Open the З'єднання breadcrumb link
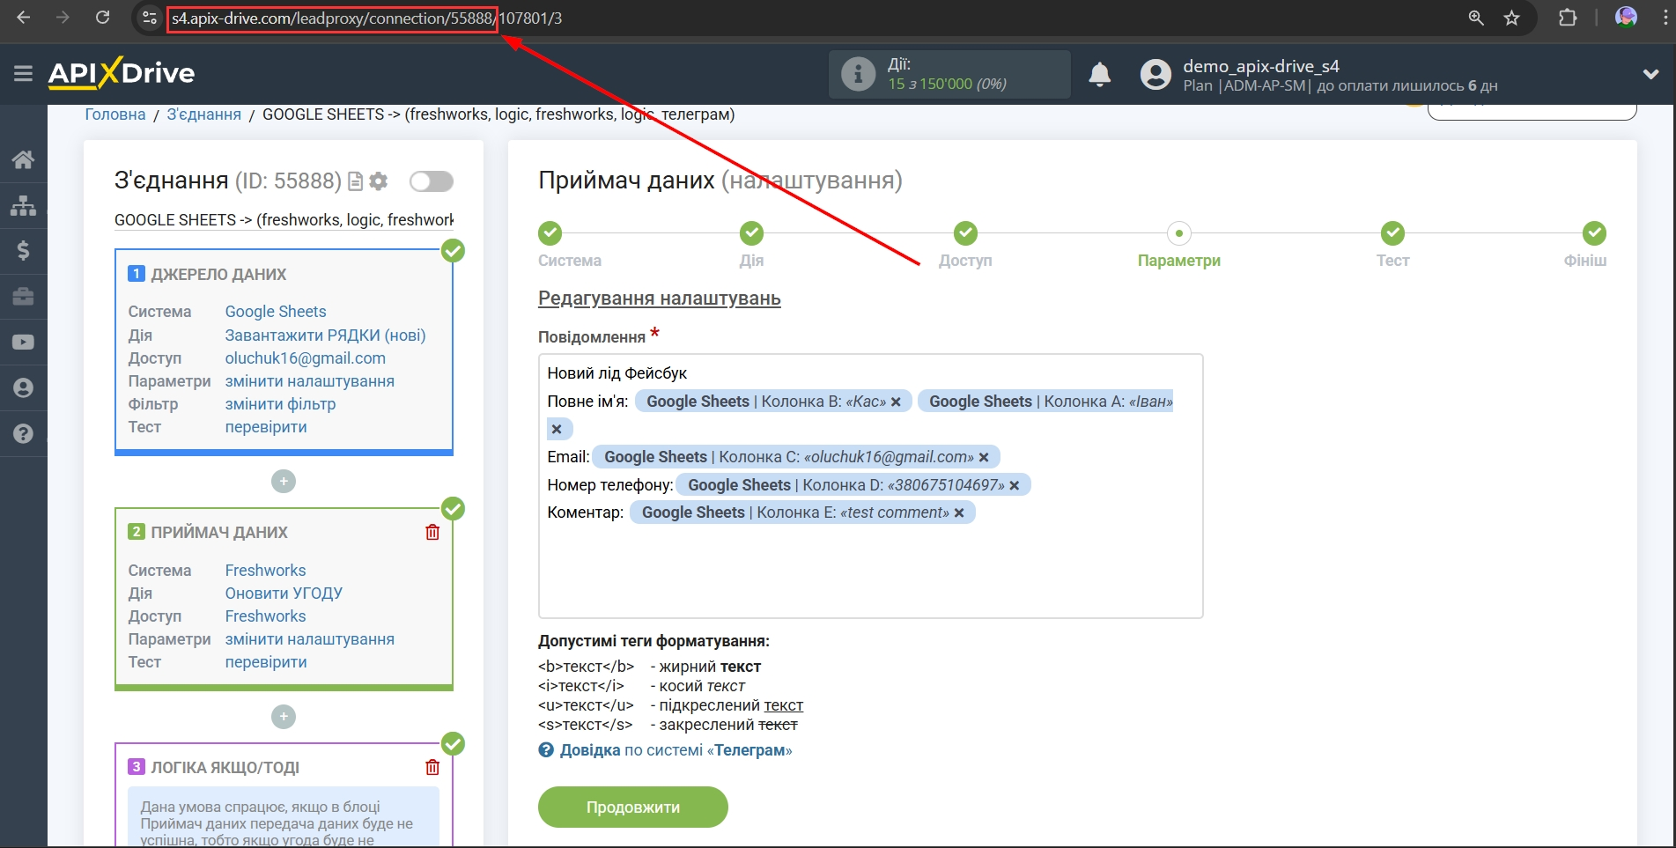The image size is (1676, 848). click(x=203, y=114)
